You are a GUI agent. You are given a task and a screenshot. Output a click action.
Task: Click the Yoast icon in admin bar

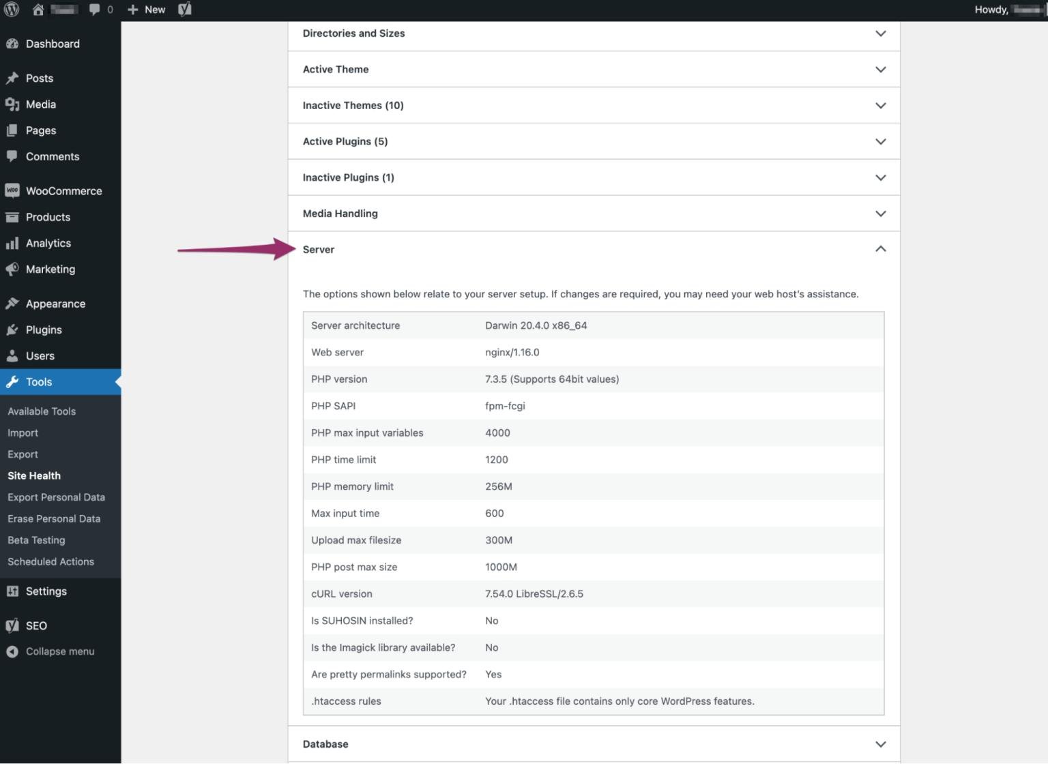[x=185, y=10]
